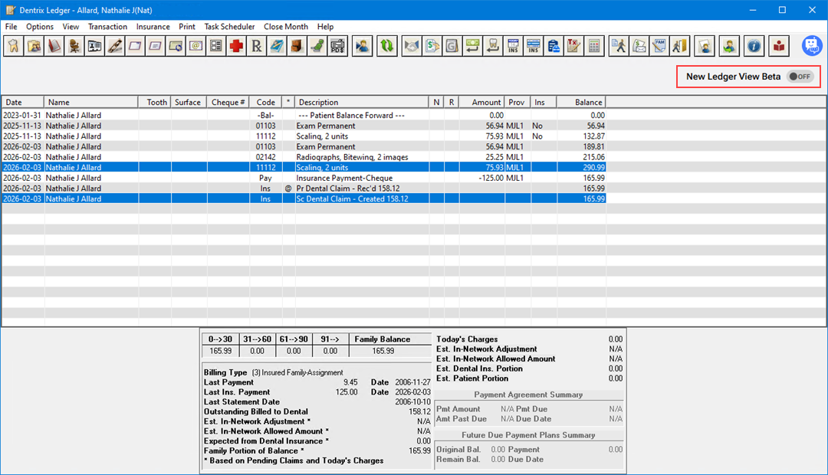This screenshot has height=475, width=828.
Task: Click the red cross medical alerts icon
Action: tap(236, 46)
